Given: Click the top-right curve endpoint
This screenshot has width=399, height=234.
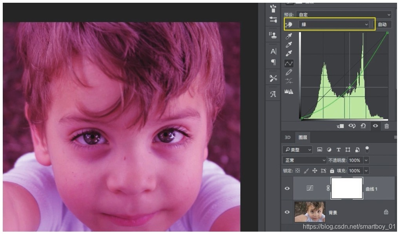Looking at the screenshot, I should click(x=387, y=33).
